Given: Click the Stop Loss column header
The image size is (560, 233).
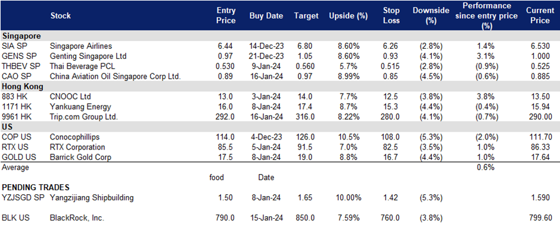Looking at the screenshot, I should coord(391,15).
